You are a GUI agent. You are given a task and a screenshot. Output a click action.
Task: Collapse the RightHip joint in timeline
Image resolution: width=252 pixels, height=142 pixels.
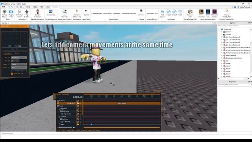click(59, 109)
